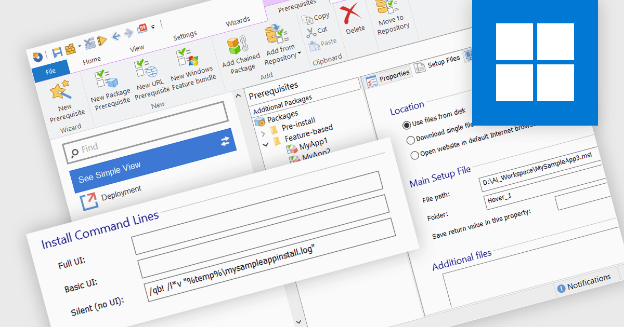This screenshot has width=624, height=327.
Task: Switch to the View ribbon tab
Action: pos(137,48)
